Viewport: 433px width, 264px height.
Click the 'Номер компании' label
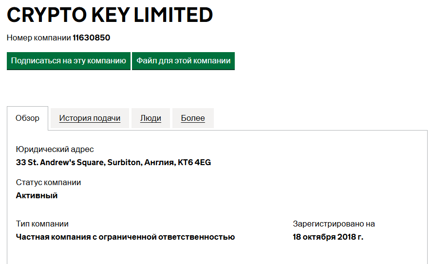[x=38, y=38]
